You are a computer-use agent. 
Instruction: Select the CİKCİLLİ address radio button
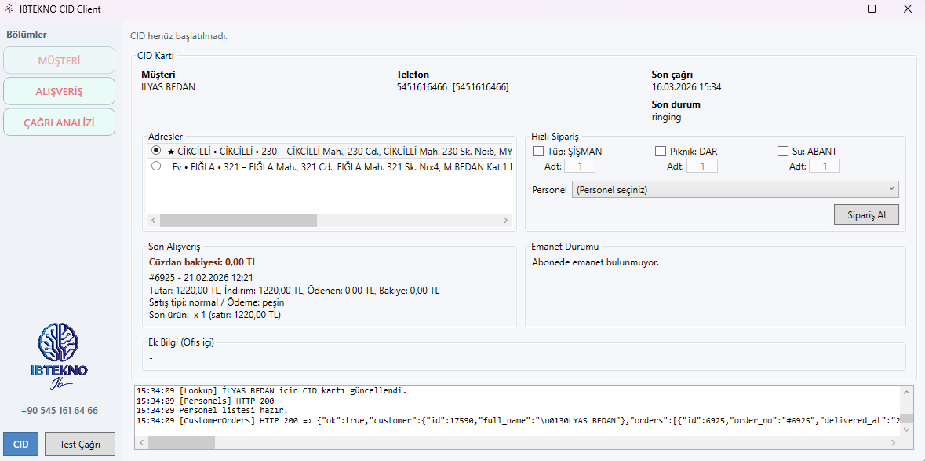click(x=156, y=150)
